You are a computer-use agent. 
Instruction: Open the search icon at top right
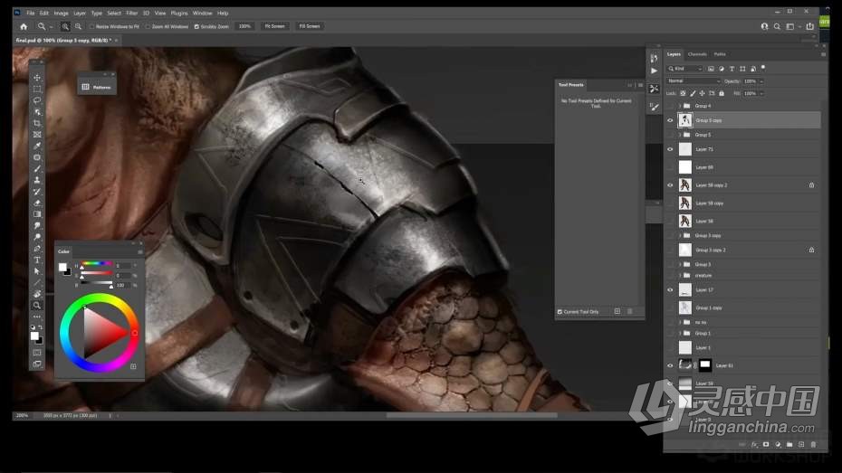(x=777, y=26)
